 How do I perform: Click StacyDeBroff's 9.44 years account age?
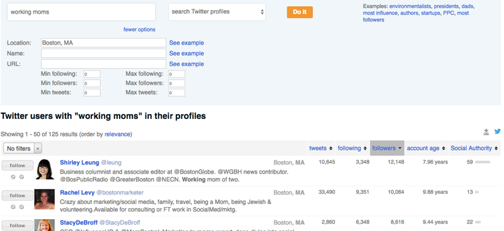(435, 222)
